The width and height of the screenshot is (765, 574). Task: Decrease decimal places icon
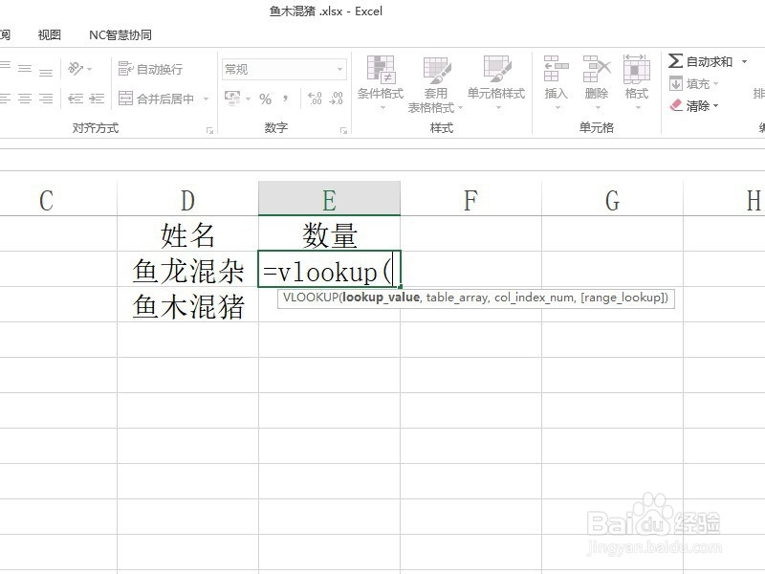pos(337,99)
